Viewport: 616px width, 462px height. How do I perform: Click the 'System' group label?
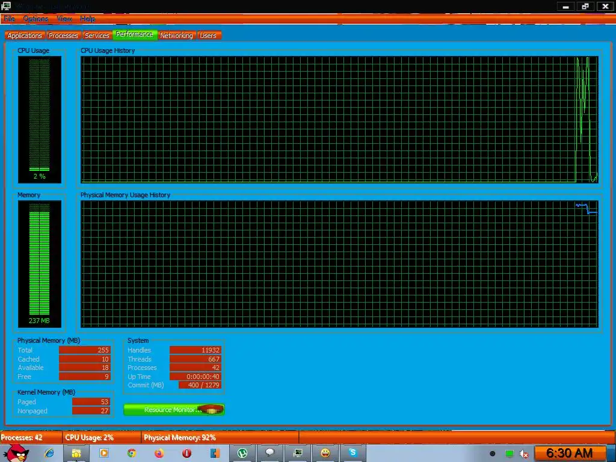(138, 340)
